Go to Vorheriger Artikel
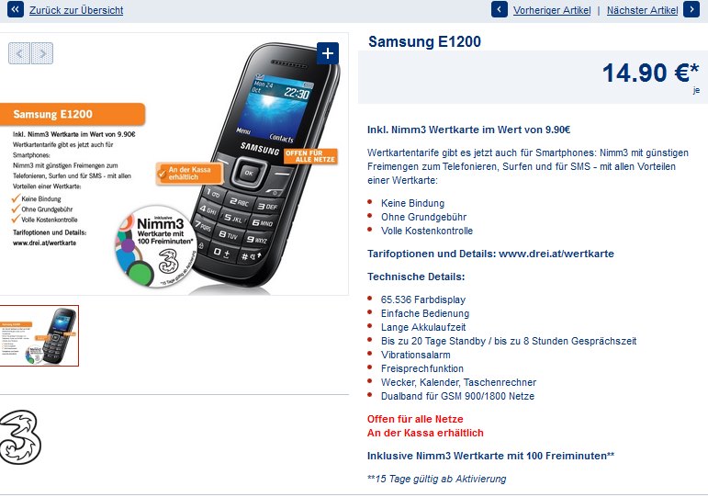 point(552,10)
